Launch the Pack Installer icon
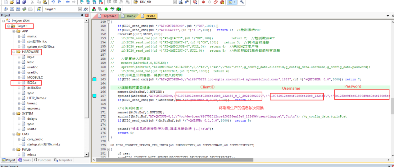 119,9
